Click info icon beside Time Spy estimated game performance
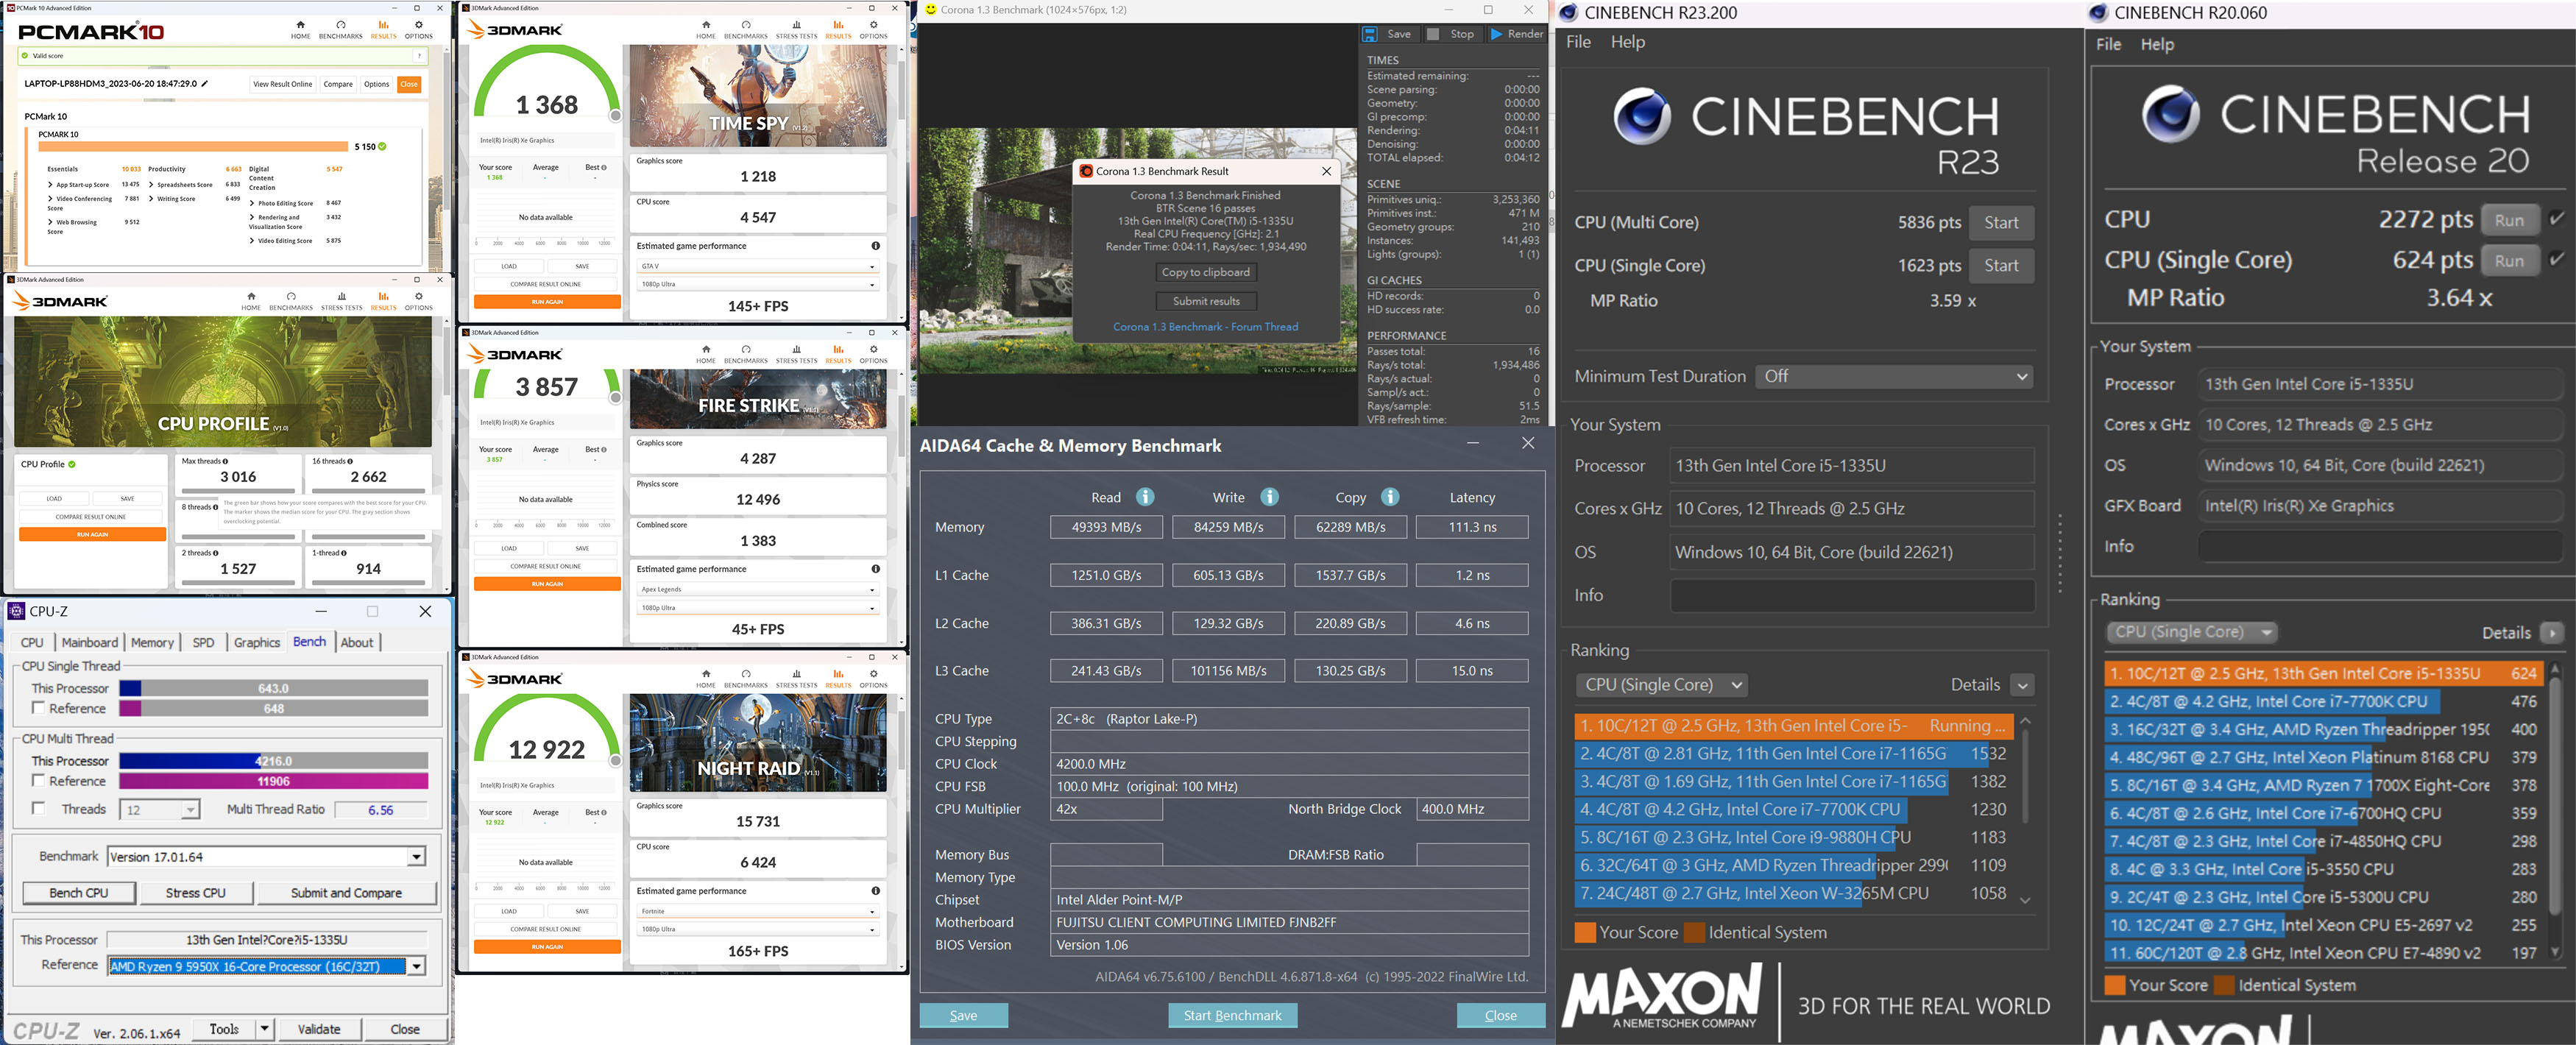This screenshot has height=1045, width=2576. click(x=875, y=246)
